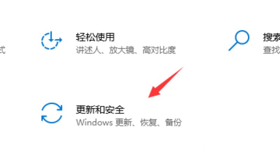Click the Windows 更新、恢复、备份 description
Viewport: 280px width, 167px height.
pos(129,122)
